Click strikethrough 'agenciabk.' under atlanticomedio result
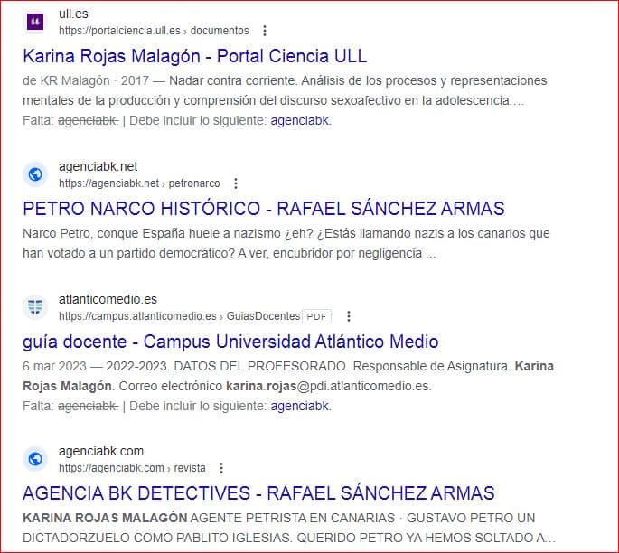 88,406
